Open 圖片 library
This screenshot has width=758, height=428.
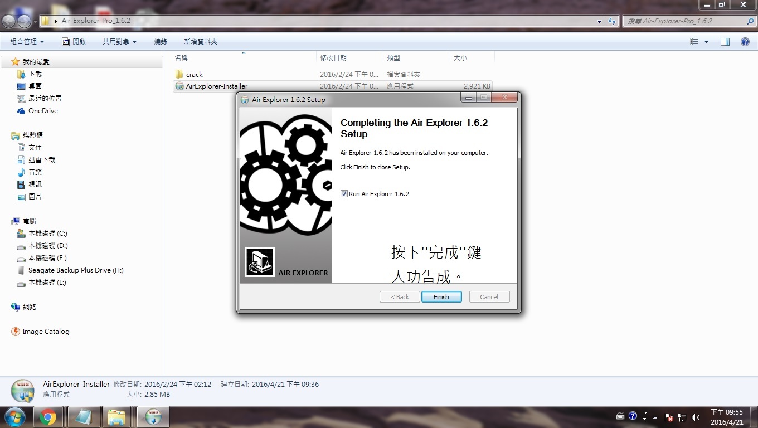(35, 197)
